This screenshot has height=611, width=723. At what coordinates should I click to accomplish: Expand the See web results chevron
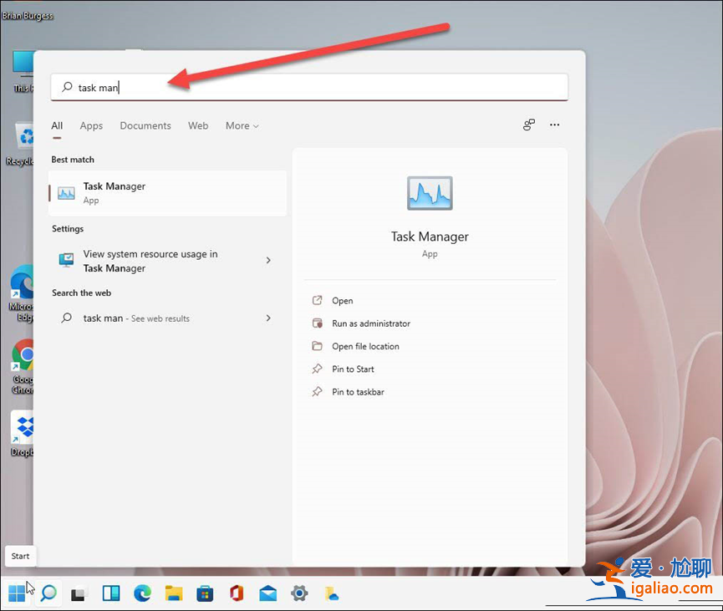tap(268, 318)
